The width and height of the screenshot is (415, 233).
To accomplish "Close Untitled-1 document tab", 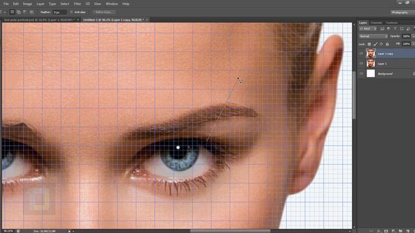I will (x=147, y=20).
